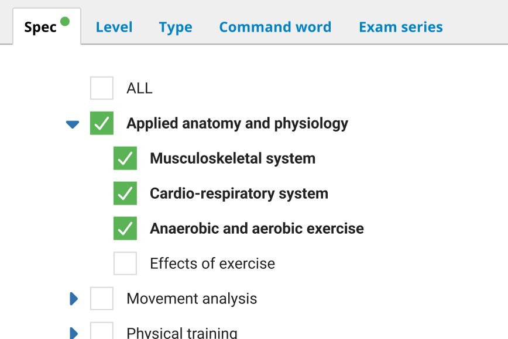Screen dimensions: 508x339
Task: Untick Anaerobic and aerobic exercise checkbox
Action: [125, 229]
